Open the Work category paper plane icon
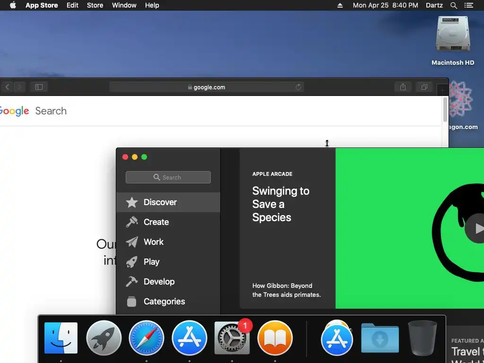The image size is (484, 363). pos(168,242)
